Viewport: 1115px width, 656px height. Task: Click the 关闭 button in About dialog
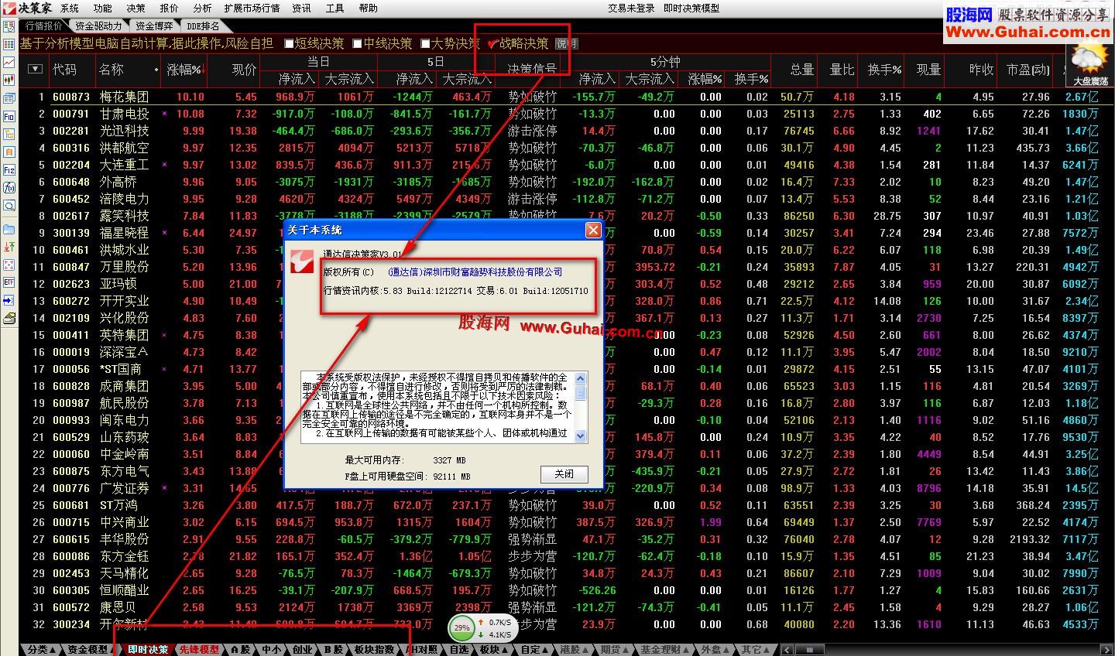[x=564, y=474]
